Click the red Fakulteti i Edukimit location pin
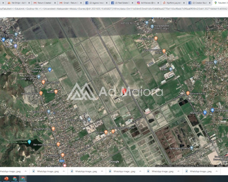The width and height of the screenshot is (228, 182). [124, 91]
